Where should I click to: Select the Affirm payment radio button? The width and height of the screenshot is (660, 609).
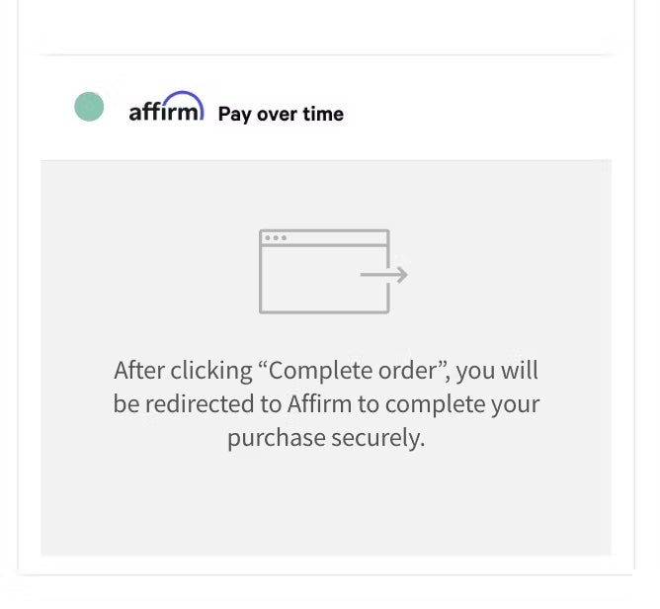click(89, 107)
